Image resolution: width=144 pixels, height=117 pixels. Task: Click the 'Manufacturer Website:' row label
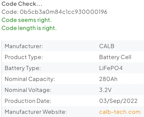click(x=36, y=112)
